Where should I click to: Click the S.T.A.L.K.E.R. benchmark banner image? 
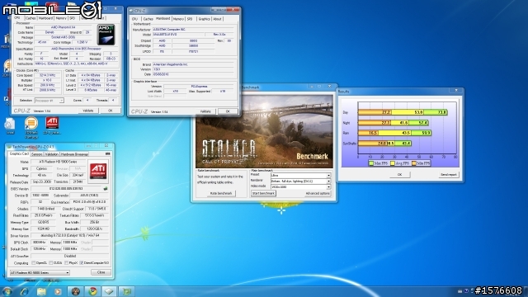pos(264,131)
